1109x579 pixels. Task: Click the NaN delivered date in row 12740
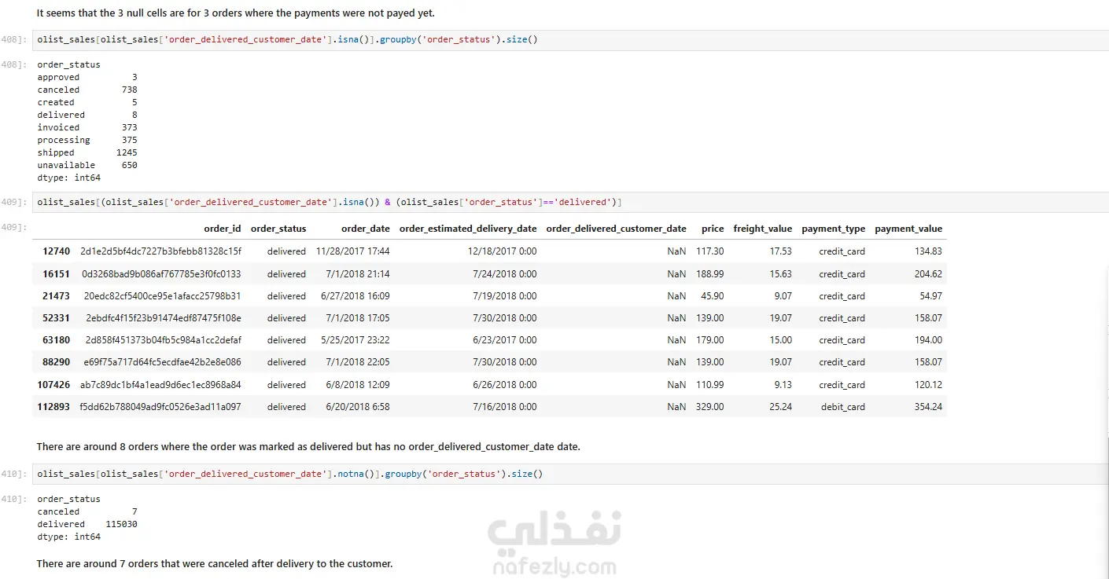click(x=676, y=251)
